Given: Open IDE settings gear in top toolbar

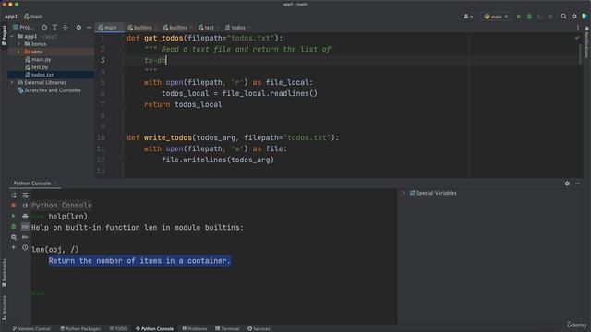Looking at the screenshot, I should 574,17.
